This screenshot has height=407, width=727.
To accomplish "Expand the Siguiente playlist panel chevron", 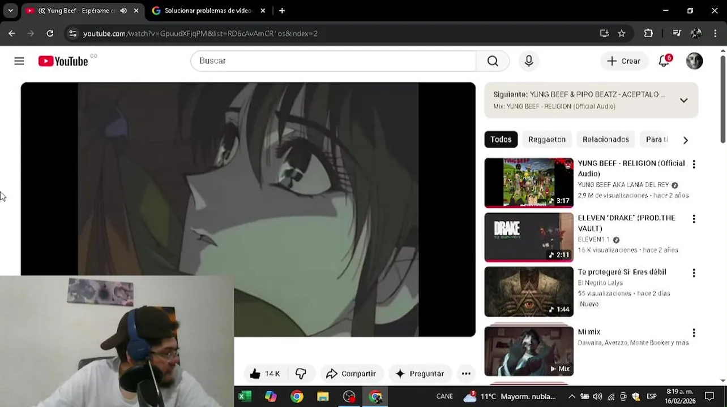I will coord(683,101).
